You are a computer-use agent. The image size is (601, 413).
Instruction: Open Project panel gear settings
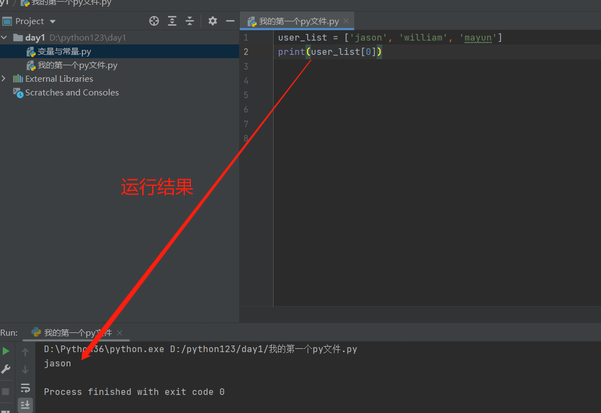coord(213,21)
